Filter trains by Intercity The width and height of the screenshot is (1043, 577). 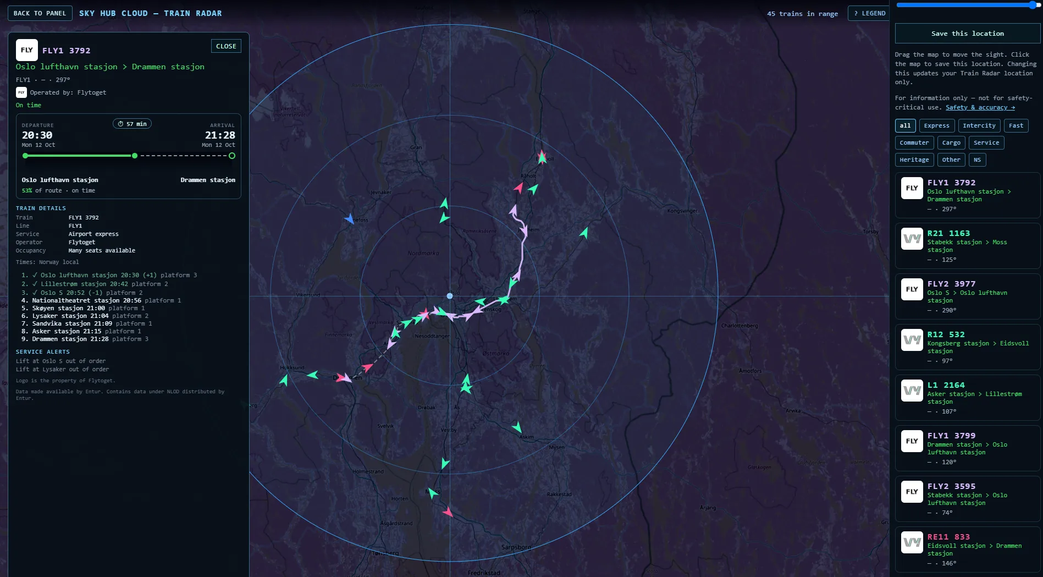point(979,125)
